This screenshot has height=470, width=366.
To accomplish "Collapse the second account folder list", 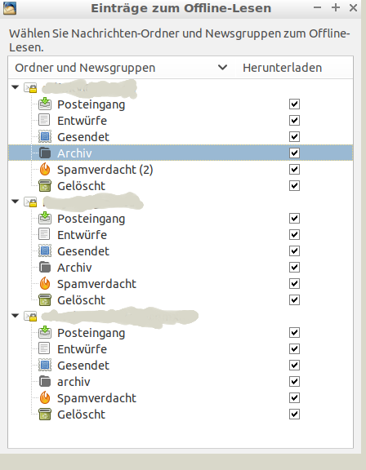I will pyautogui.click(x=15, y=202).
